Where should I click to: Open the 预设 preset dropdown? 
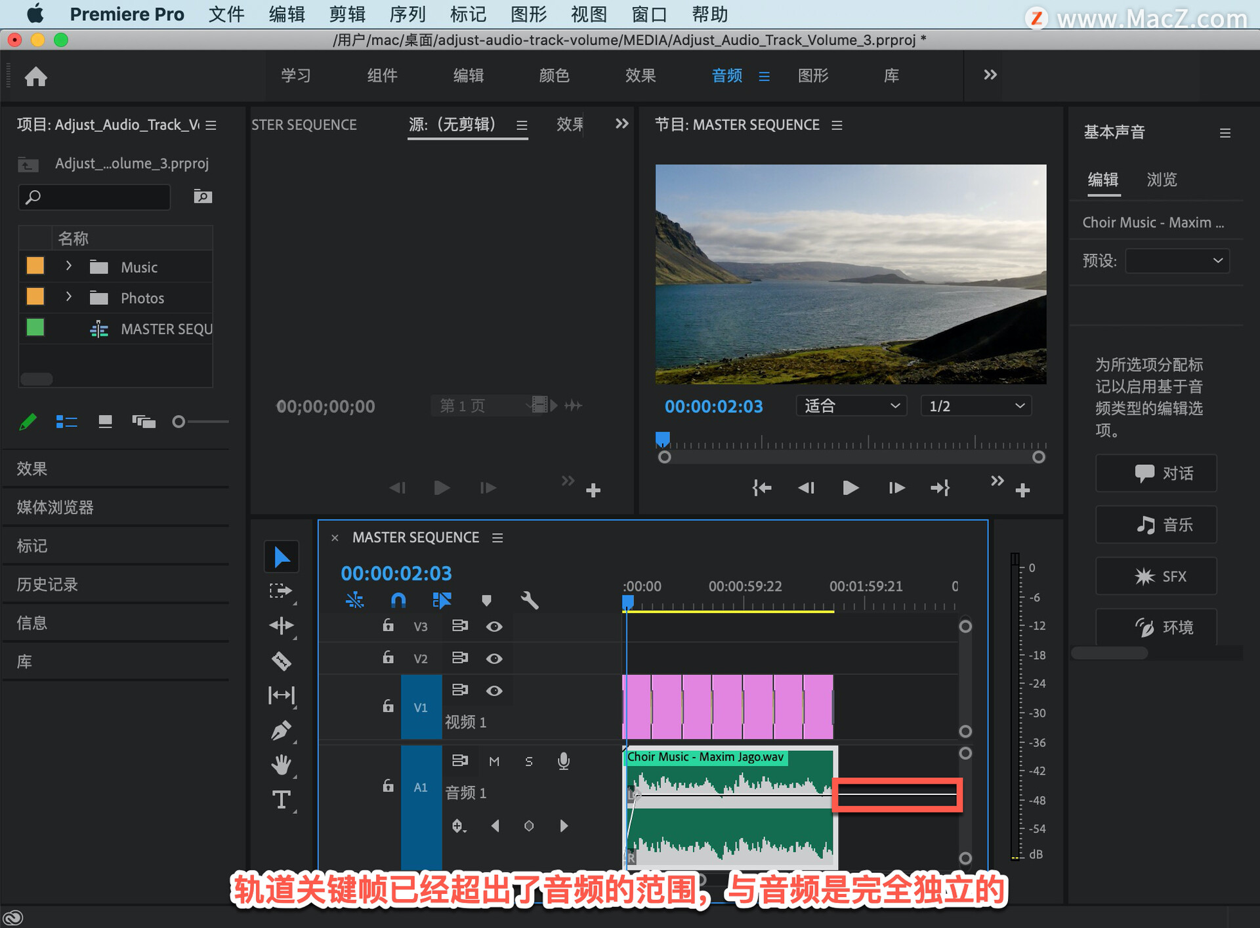click(x=1177, y=260)
